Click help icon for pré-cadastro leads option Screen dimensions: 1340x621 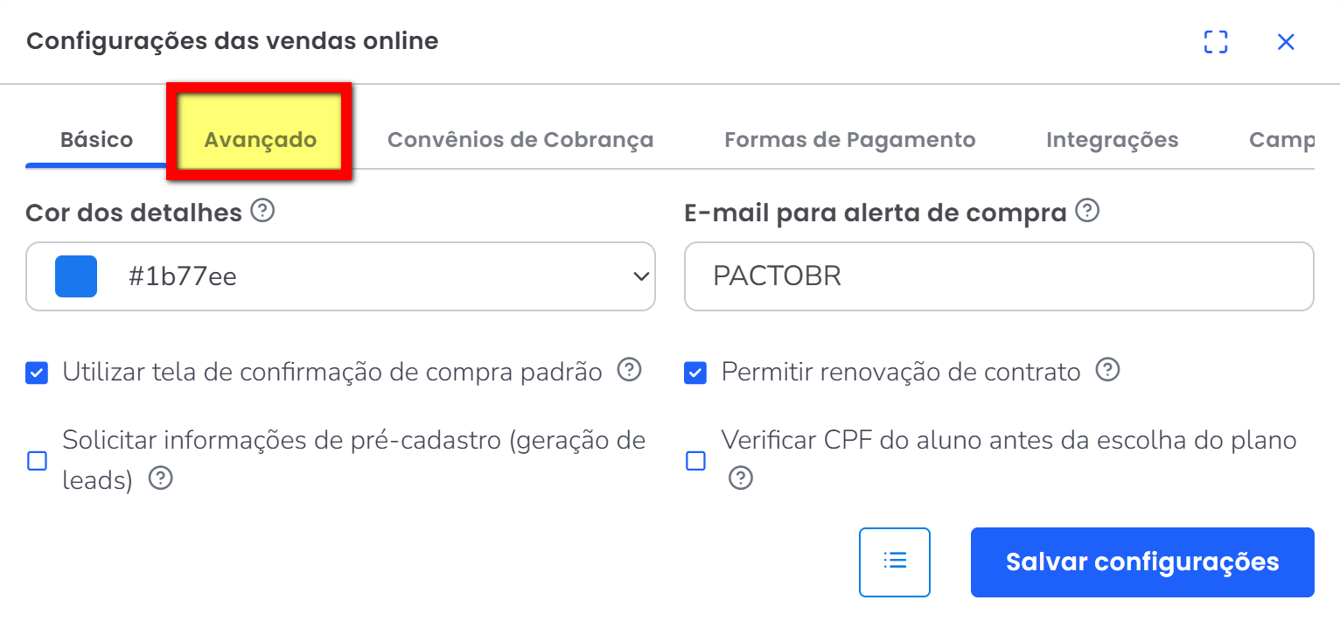[161, 478]
